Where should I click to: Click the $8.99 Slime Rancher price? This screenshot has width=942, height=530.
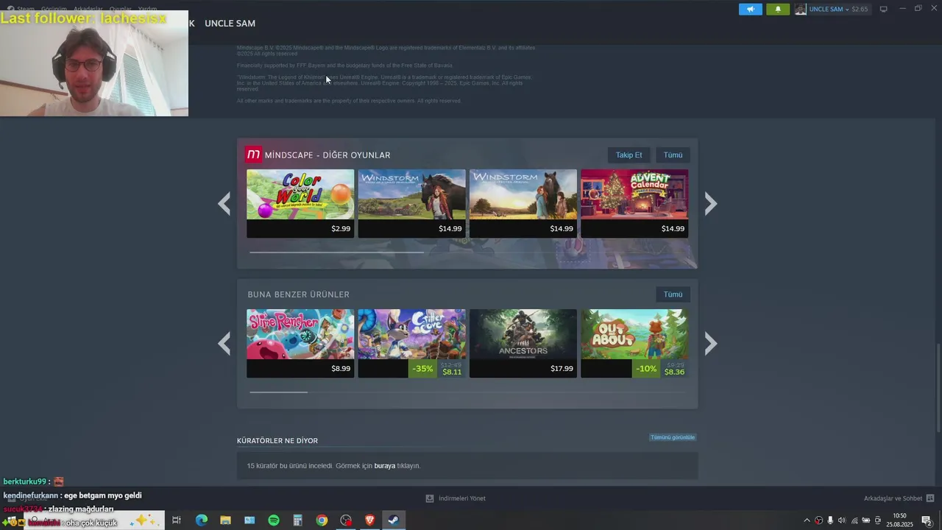click(x=341, y=369)
